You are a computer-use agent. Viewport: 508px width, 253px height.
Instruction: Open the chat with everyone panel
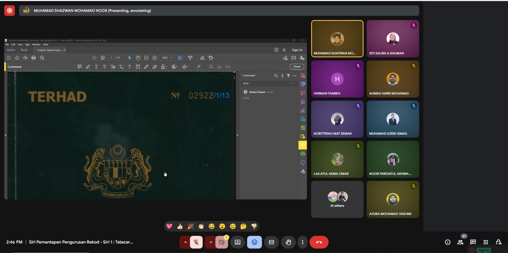(x=473, y=242)
